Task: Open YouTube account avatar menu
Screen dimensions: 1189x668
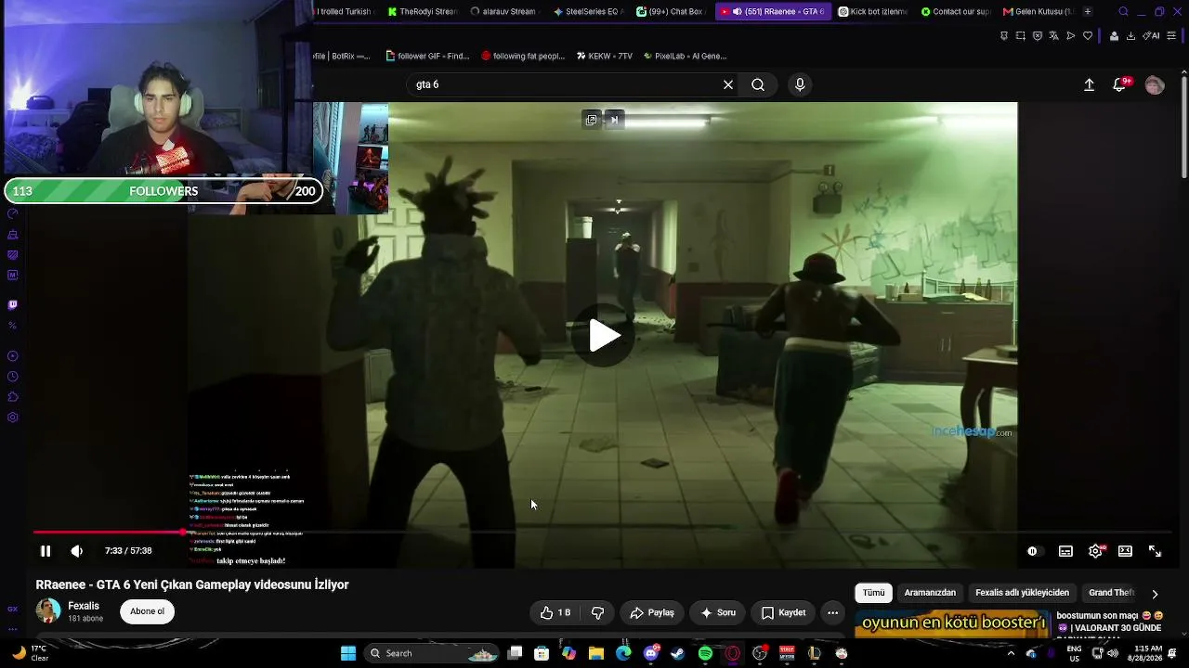Action: pyautogui.click(x=1155, y=84)
